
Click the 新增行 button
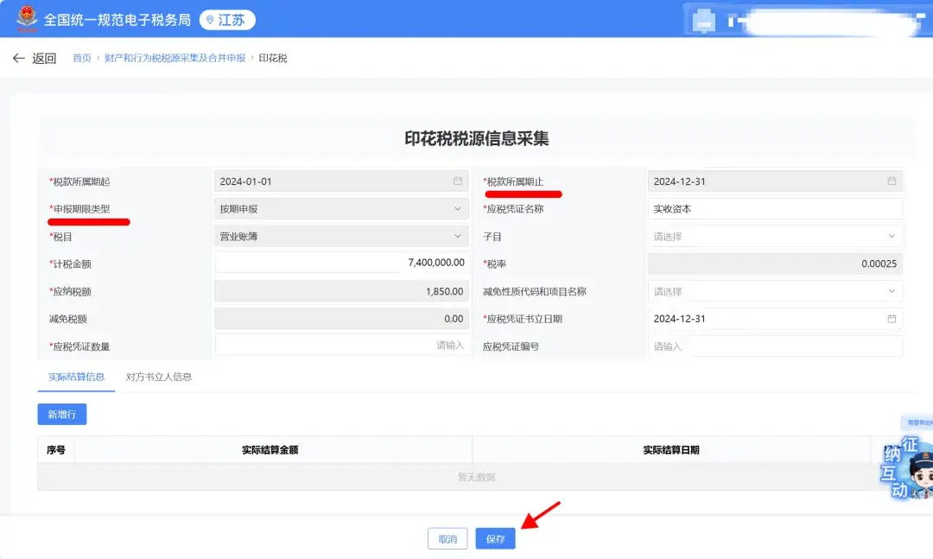[x=60, y=414]
